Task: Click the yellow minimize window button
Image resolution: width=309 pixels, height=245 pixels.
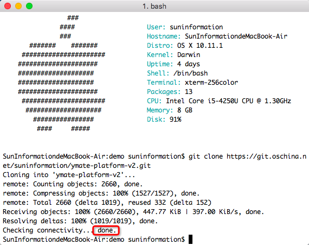Action: click(18, 6)
